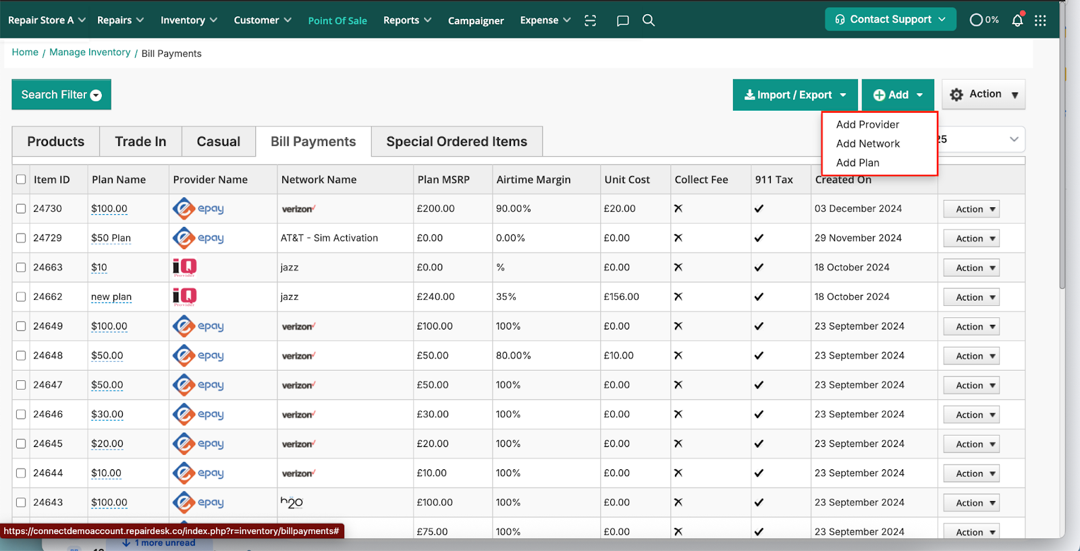The height and width of the screenshot is (551, 1080).
Task: Click Verizon logo in row 24644
Action: 298,473
